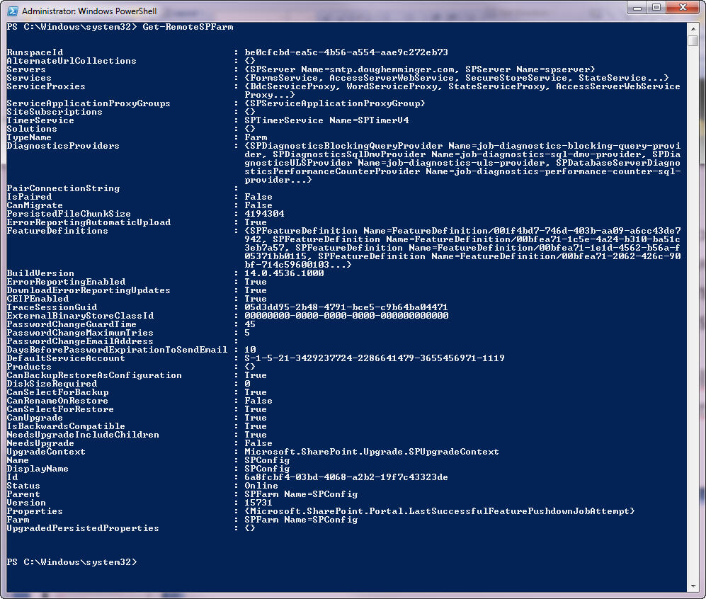Click the DiagnosticsProviders property name
706x599 pixels.
(x=63, y=146)
